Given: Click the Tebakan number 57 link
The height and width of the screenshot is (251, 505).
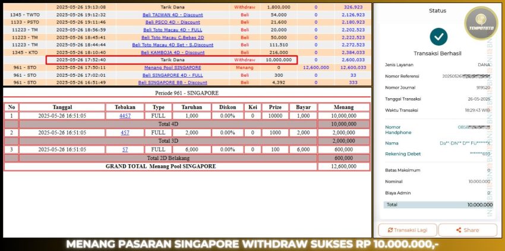Looking at the screenshot, I should pyautogui.click(x=125, y=150).
